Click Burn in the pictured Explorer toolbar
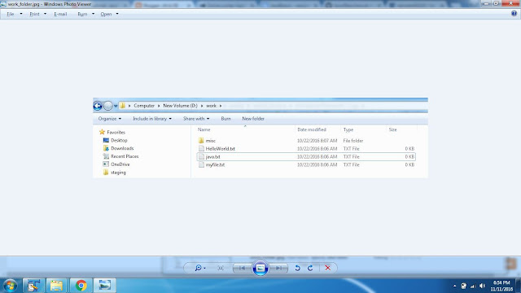 [225, 119]
